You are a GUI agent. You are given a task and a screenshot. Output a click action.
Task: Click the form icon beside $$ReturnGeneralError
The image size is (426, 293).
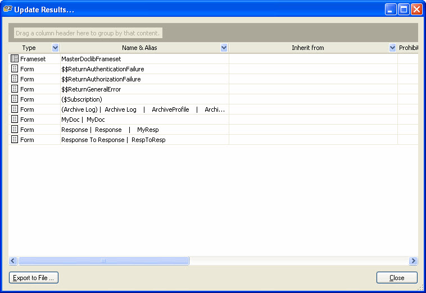(x=15, y=89)
